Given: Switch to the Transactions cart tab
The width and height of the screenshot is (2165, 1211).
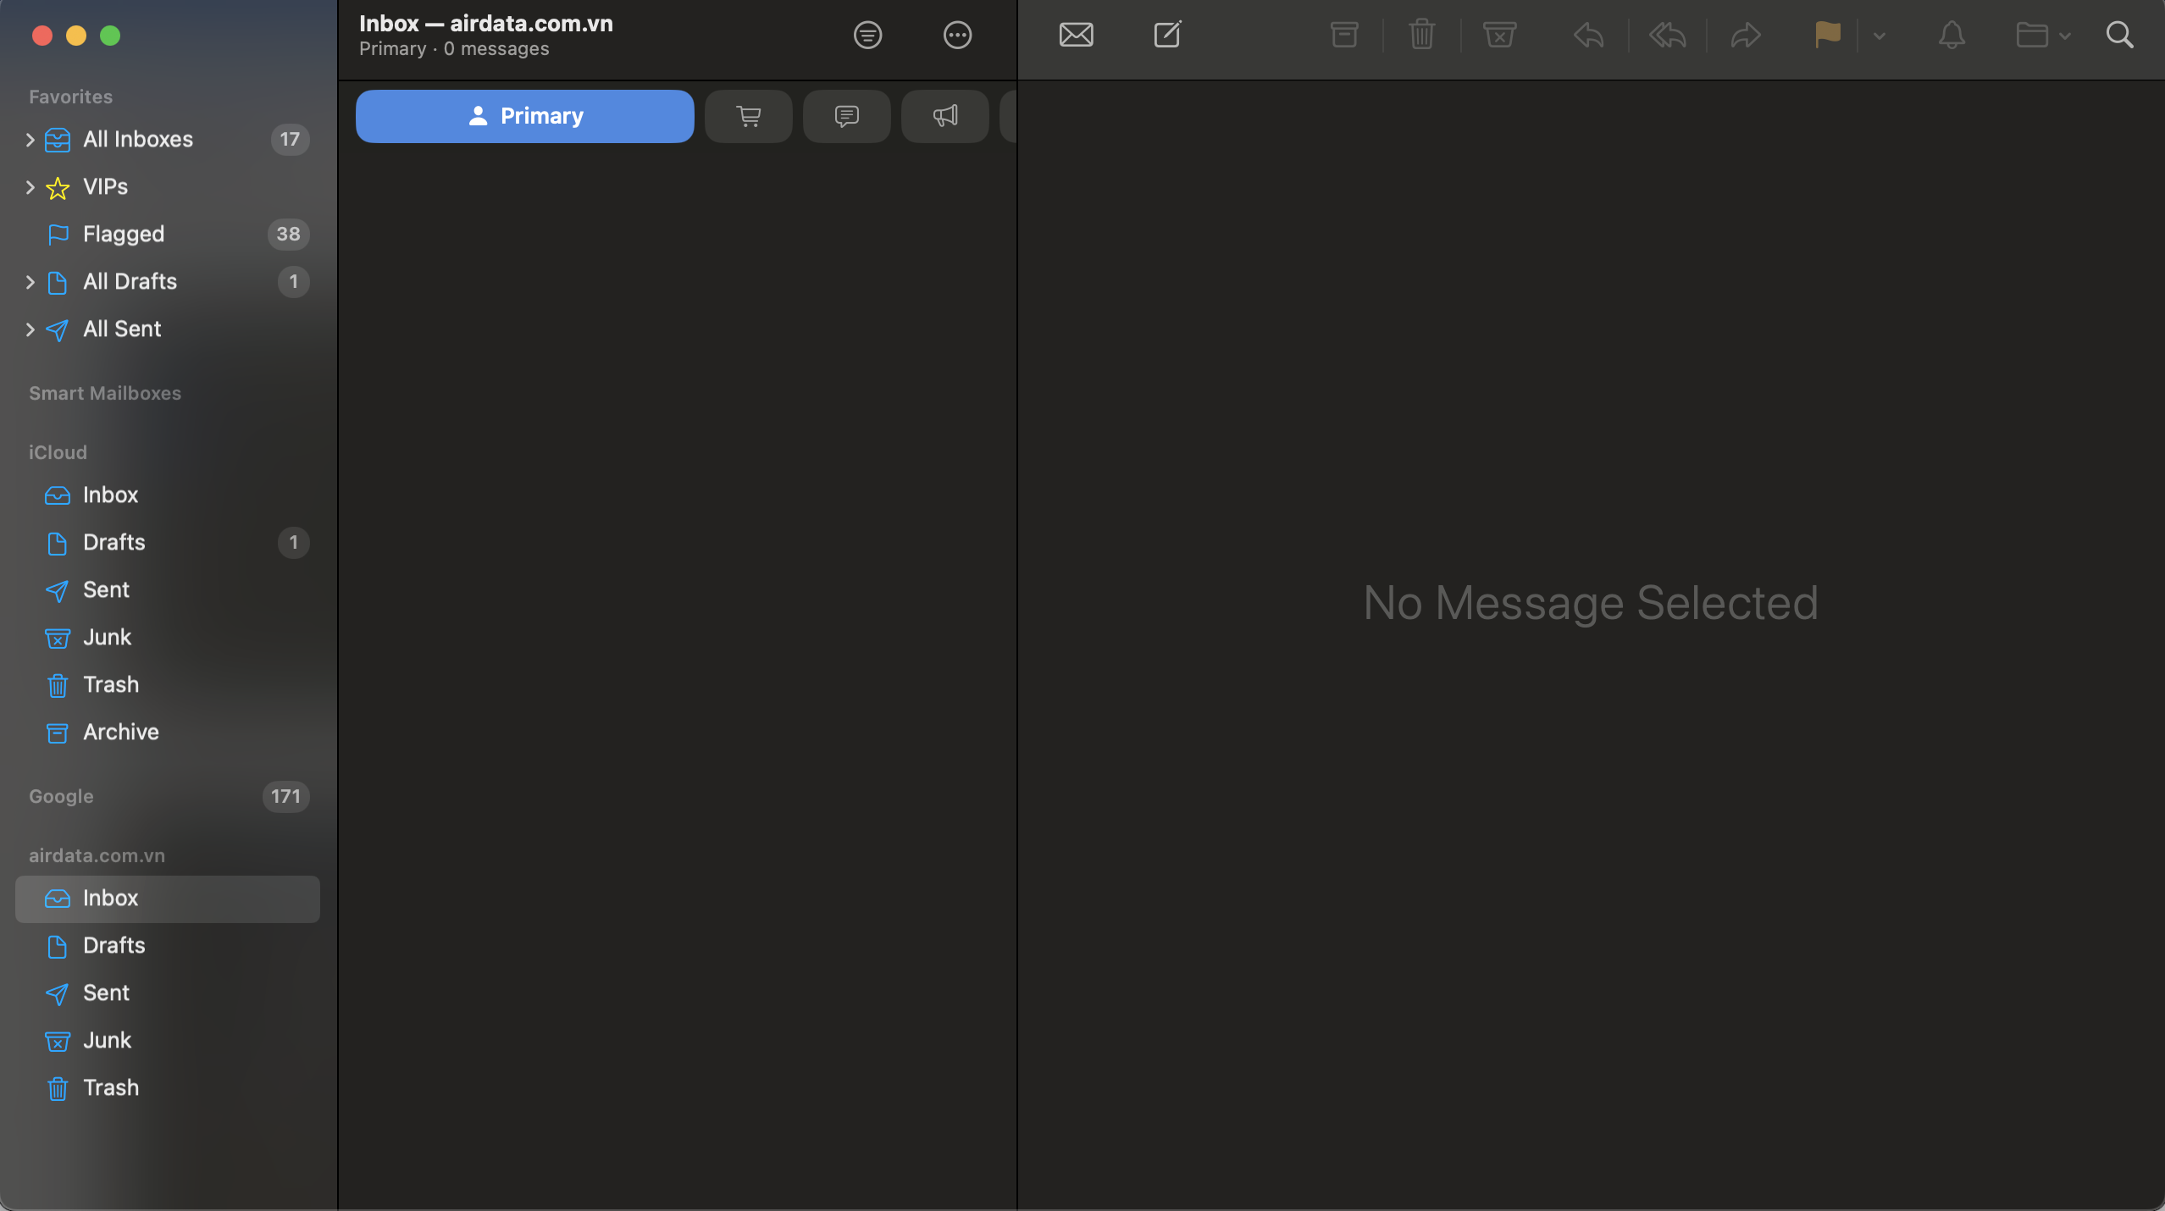Looking at the screenshot, I should [x=748, y=116].
